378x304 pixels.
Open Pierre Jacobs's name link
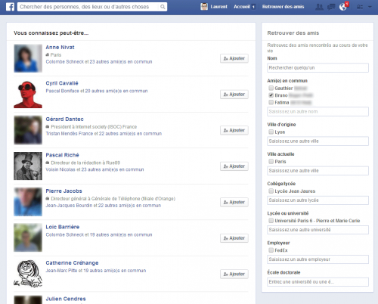click(x=64, y=191)
